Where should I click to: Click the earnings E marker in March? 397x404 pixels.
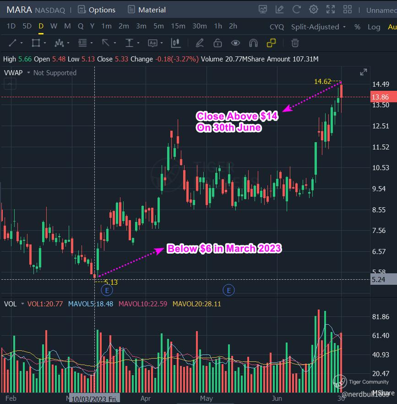107,290
